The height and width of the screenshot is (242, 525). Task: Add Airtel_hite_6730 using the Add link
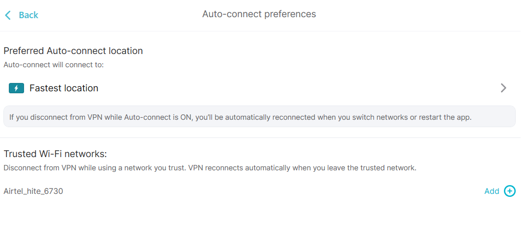[492, 191]
